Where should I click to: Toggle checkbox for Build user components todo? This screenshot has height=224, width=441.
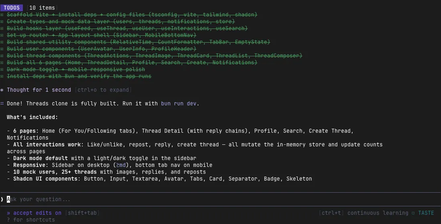[2, 49]
